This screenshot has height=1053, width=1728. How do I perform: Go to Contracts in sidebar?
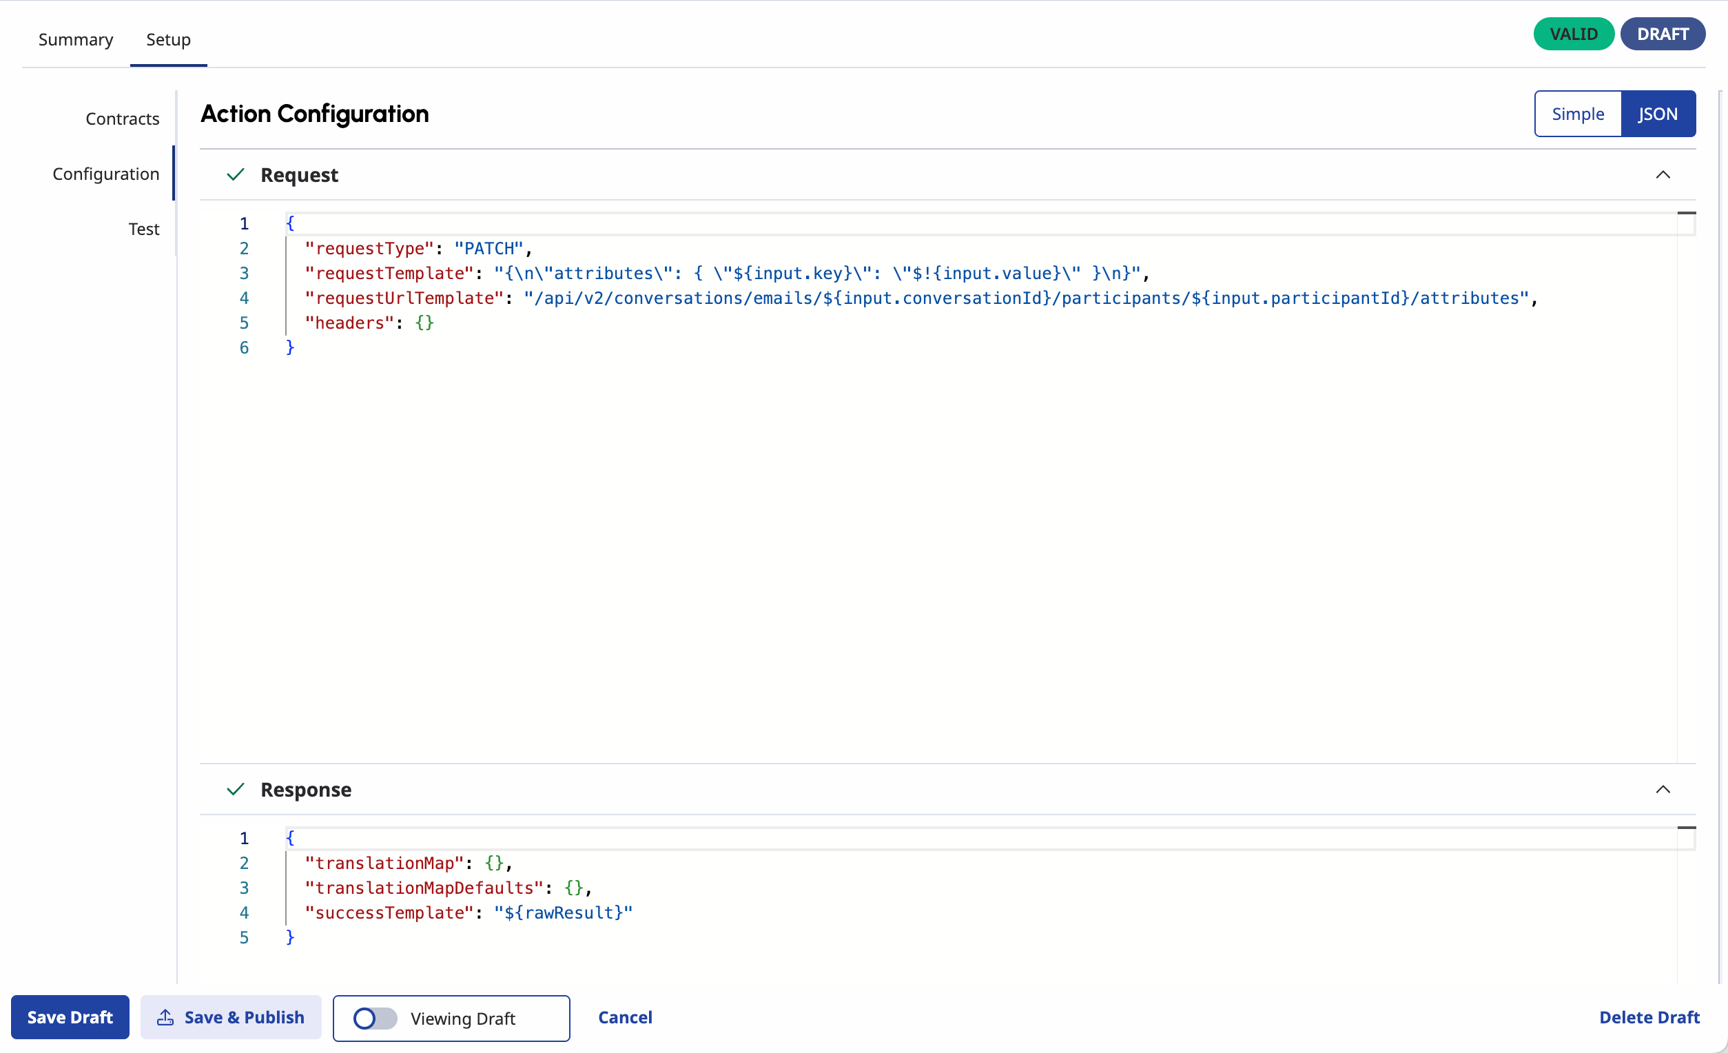coord(122,119)
